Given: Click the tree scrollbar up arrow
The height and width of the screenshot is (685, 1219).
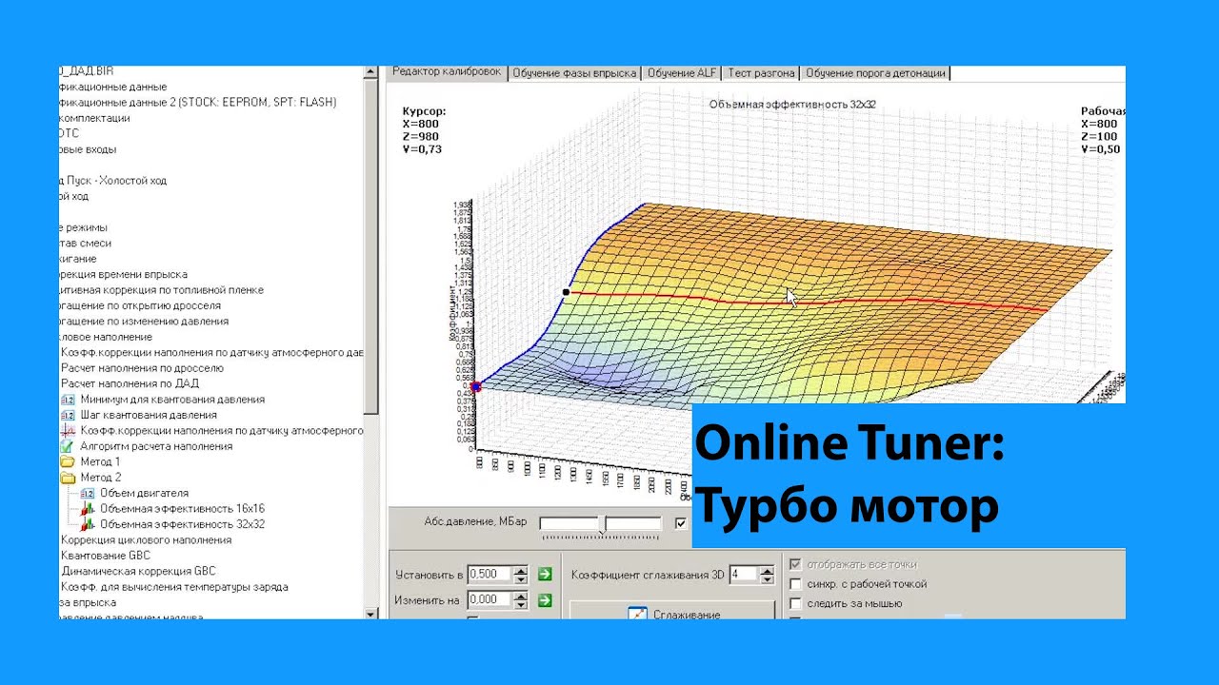Looking at the screenshot, I should pos(370,71).
